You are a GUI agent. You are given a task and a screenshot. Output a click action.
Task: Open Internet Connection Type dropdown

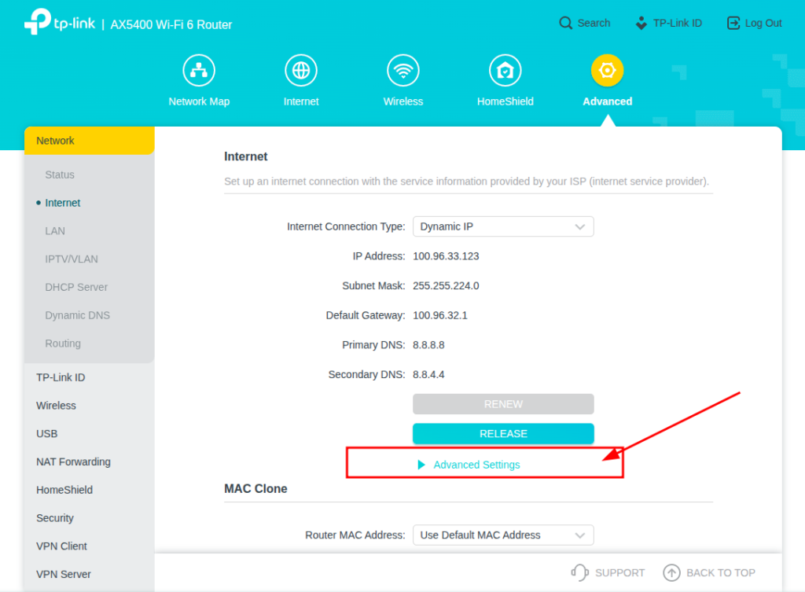point(503,226)
